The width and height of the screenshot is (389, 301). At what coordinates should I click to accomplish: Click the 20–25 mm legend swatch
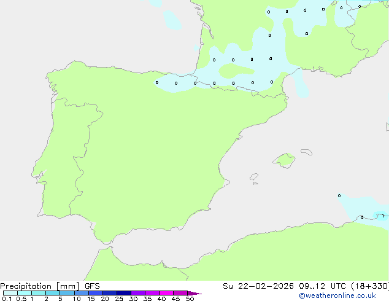click(110, 293)
